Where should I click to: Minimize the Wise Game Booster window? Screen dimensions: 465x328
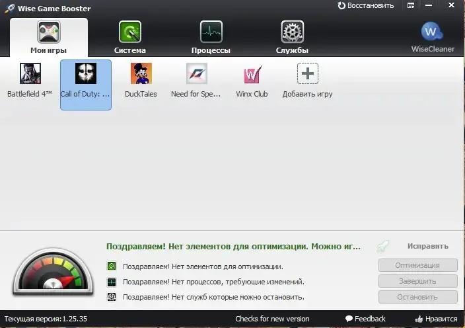click(429, 5)
